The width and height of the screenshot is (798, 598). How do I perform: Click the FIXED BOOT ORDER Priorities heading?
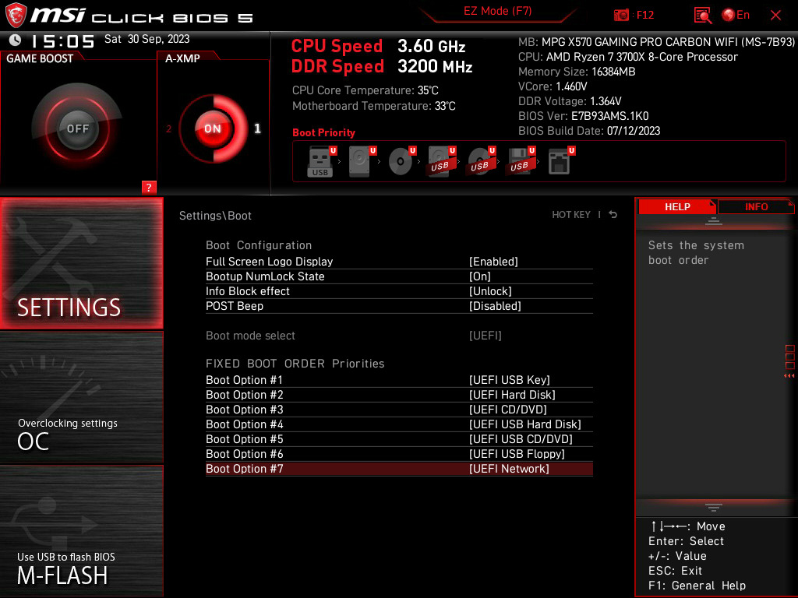point(295,364)
